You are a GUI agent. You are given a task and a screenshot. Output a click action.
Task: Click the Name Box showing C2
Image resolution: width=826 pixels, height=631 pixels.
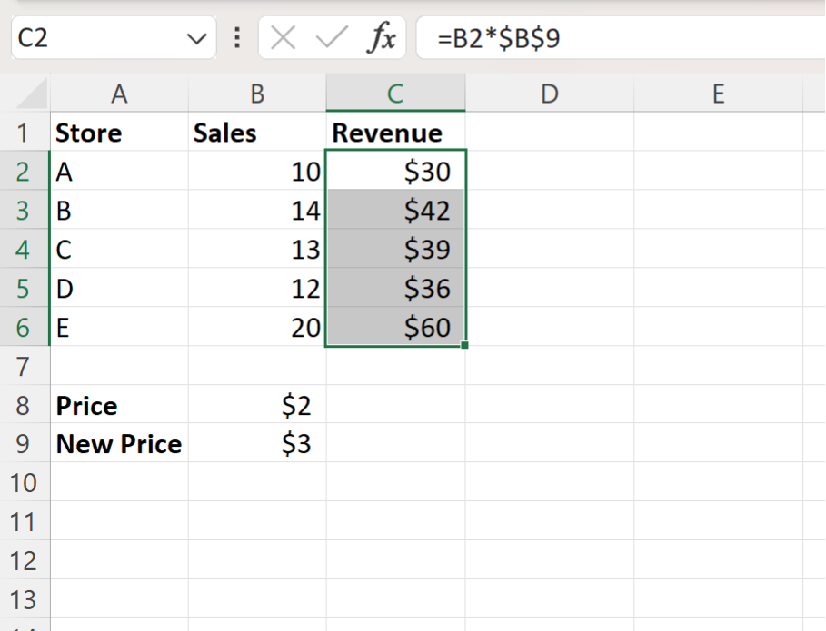coord(114,38)
